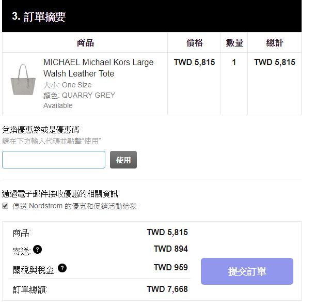
Task: Click the One Size text under product
Action: click(77, 85)
